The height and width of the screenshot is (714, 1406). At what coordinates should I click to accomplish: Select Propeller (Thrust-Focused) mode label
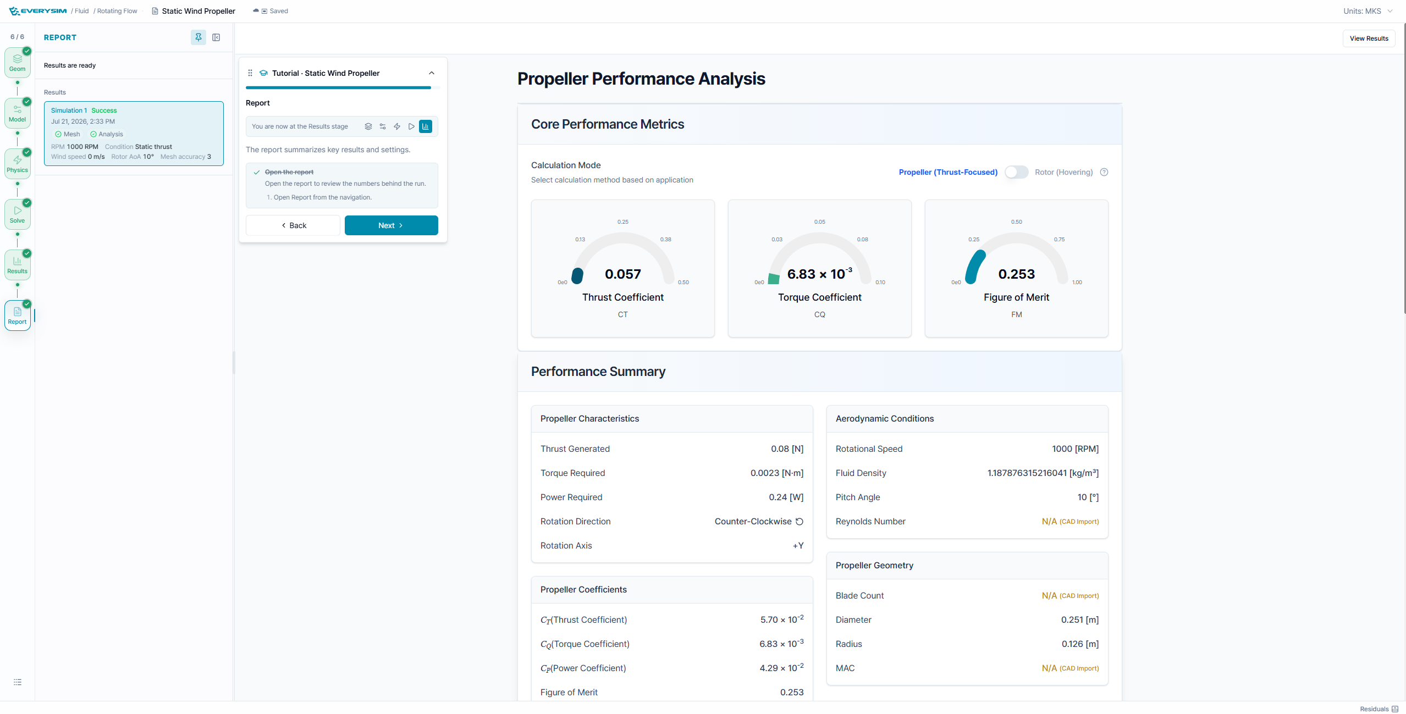click(948, 172)
